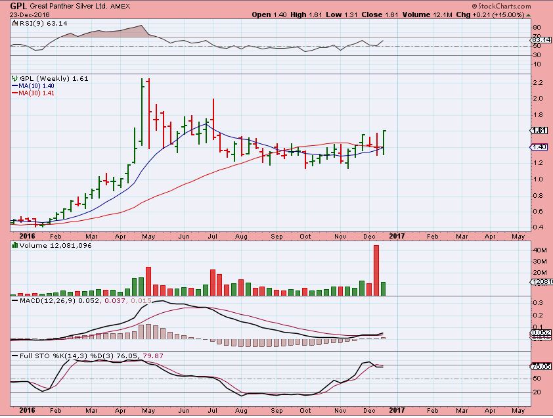Image resolution: width=553 pixels, height=418 pixels.
Task: Click the up-arrow triangle after Chg +15.00%
Action: [x=528, y=15]
